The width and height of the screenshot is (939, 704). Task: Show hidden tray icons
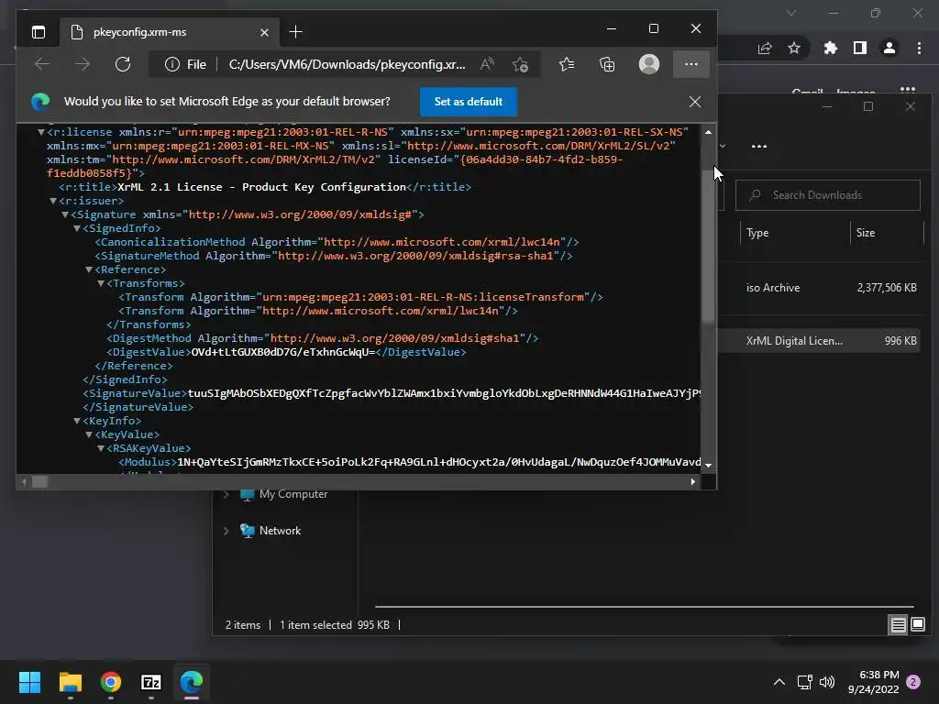click(x=779, y=682)
